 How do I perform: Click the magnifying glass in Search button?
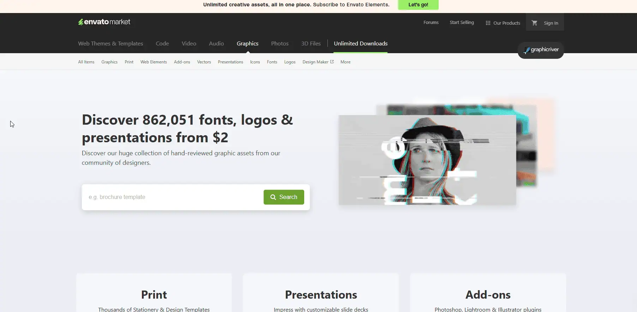tap(273, 197)
